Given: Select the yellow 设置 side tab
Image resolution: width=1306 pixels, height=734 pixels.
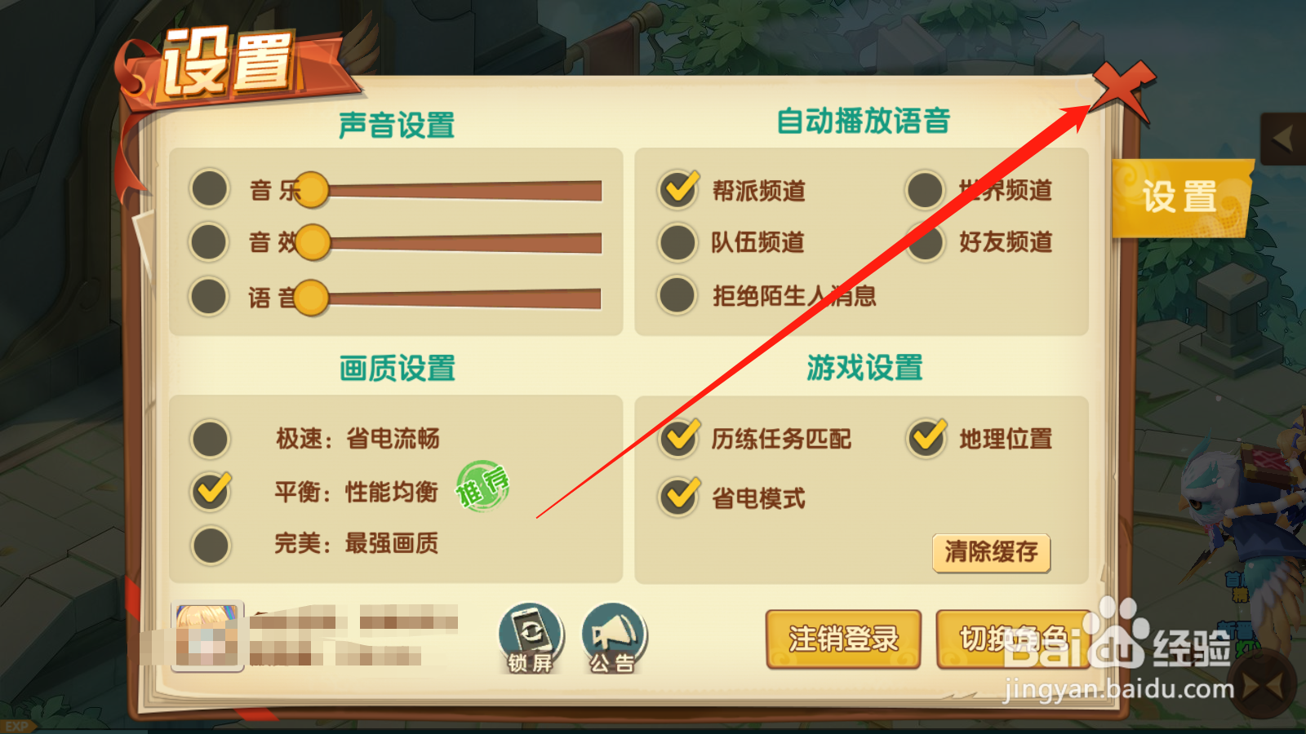Looking at the screenshot, I should click(1180, 198).
